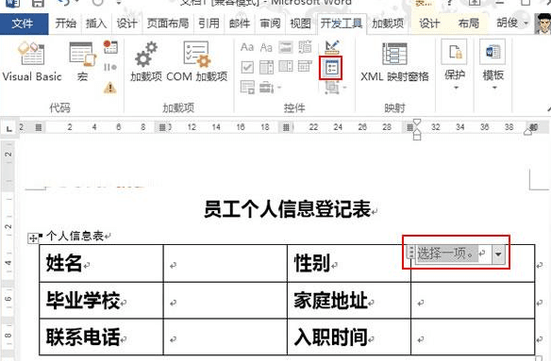Click the right indent marker on ruler
Viewport: 551px width, 361px height.
528,132
